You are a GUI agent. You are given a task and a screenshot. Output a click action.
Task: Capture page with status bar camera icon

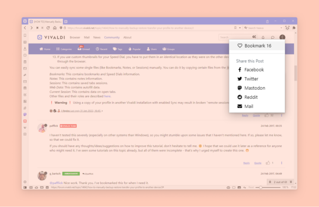pyautogui.click(x=228, y=188)
